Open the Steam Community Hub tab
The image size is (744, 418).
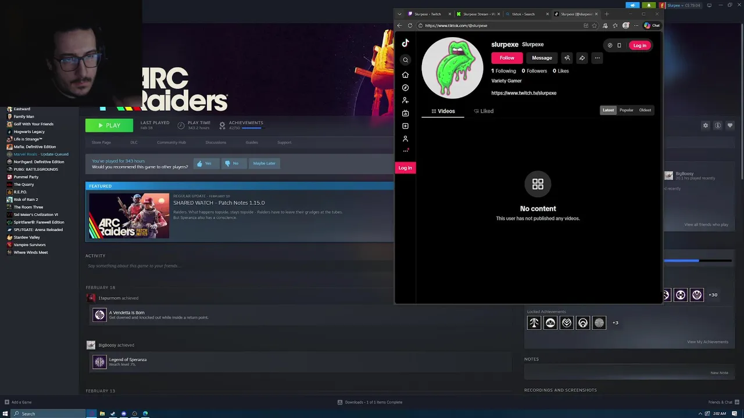[x=171, y=142]
